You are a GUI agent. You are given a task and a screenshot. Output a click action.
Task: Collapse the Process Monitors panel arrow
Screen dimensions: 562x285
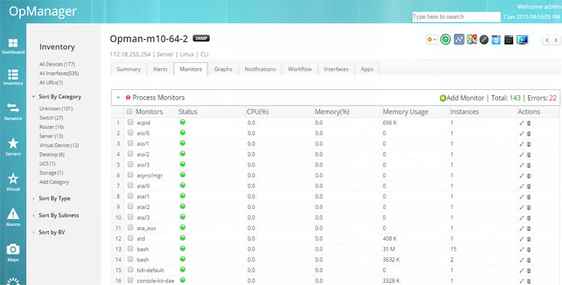click(x=118, y=97)
